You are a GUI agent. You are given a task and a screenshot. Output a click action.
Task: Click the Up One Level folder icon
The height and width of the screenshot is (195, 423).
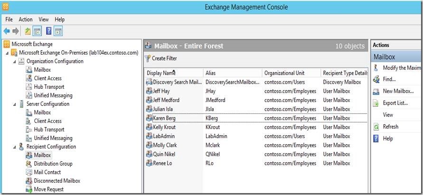(28, 31)
